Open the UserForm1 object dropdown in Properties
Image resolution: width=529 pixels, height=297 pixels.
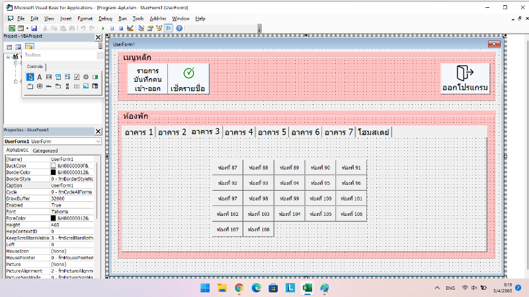point(97,141)
